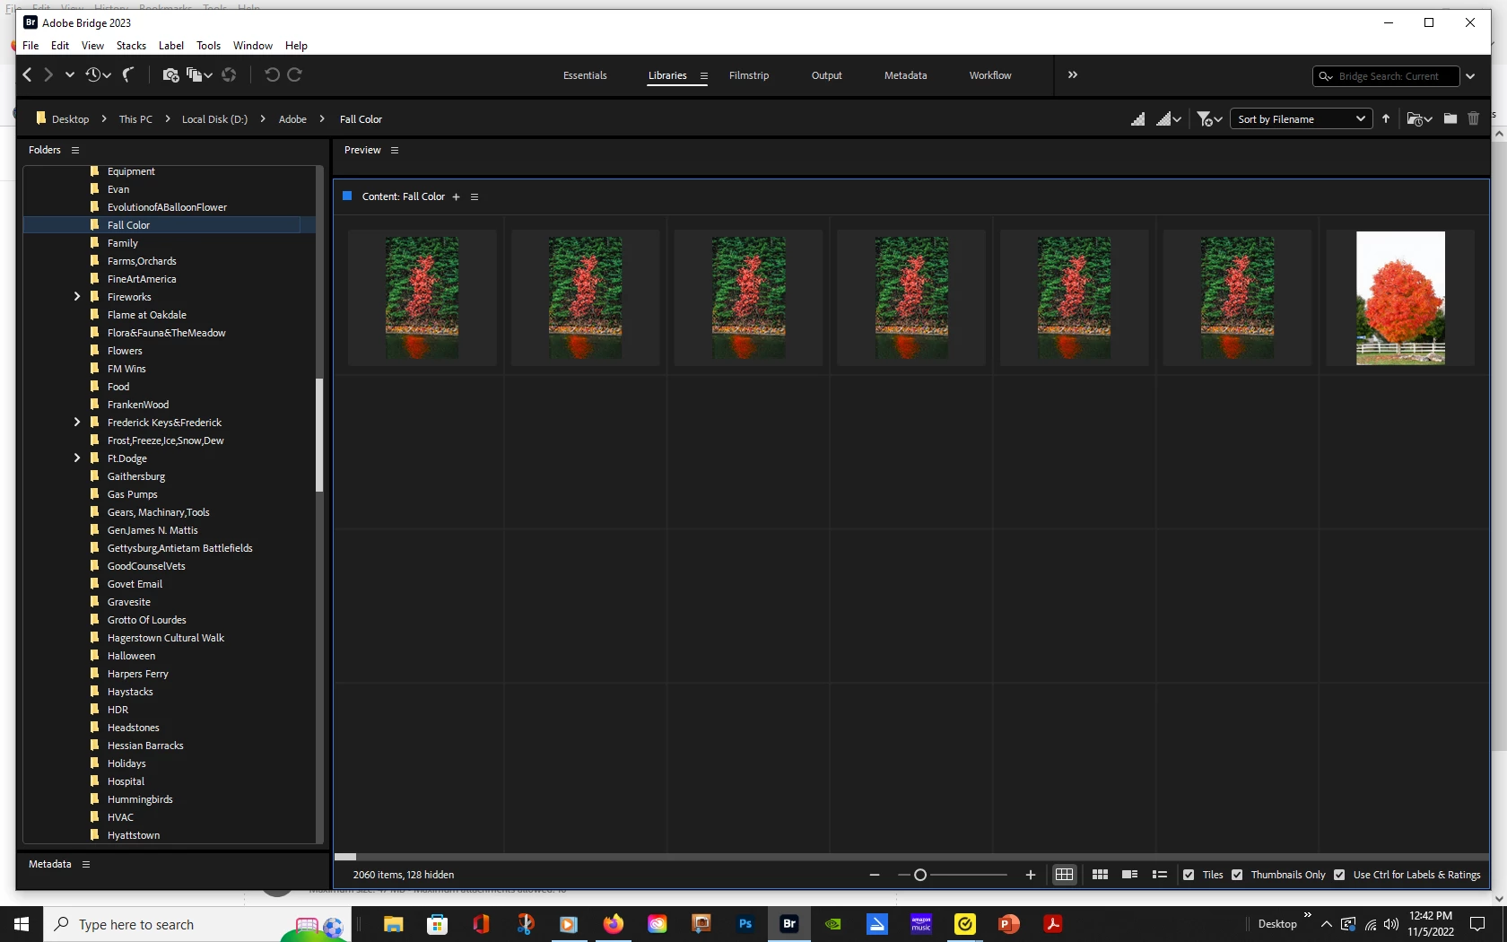Adjust the thumbnail size slider handle
1507x942 pixels.
[919, 875]
